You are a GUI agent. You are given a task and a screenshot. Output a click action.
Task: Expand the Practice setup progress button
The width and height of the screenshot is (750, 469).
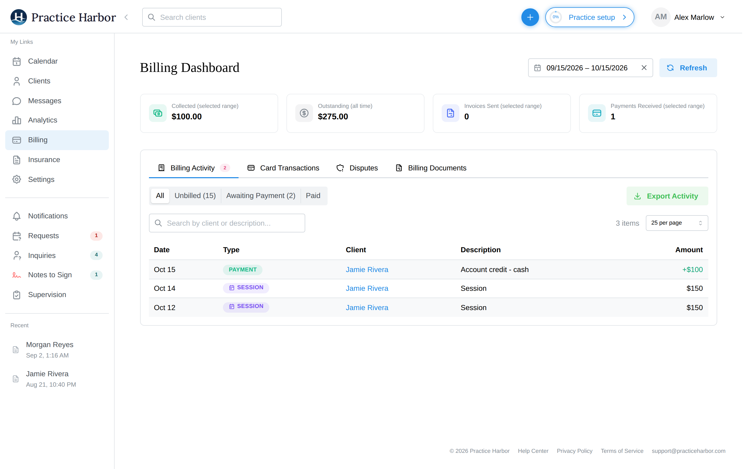590,17
